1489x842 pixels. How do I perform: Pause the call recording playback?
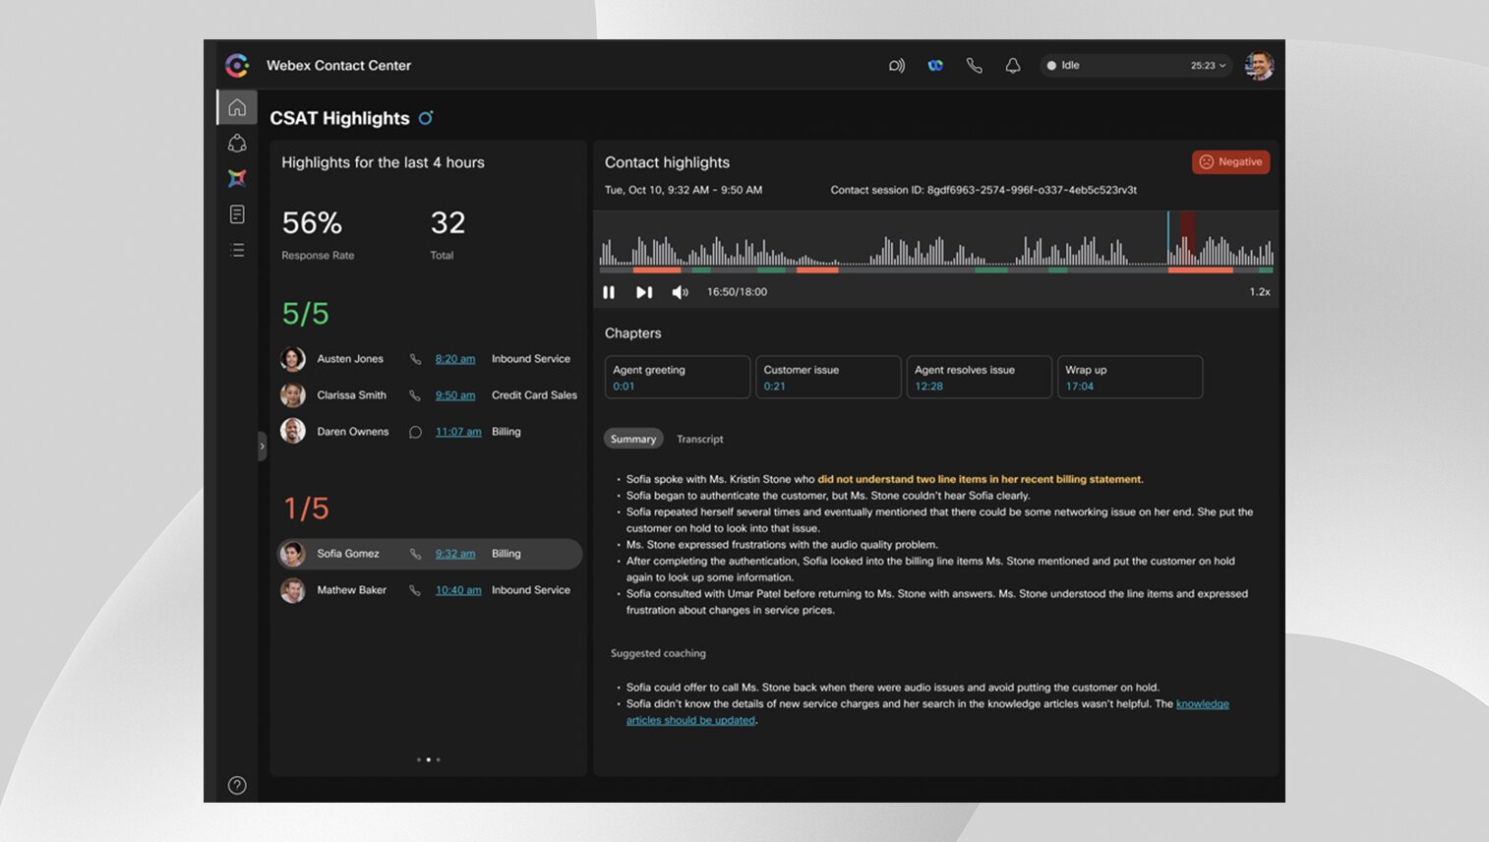click(x=609, y=292)
